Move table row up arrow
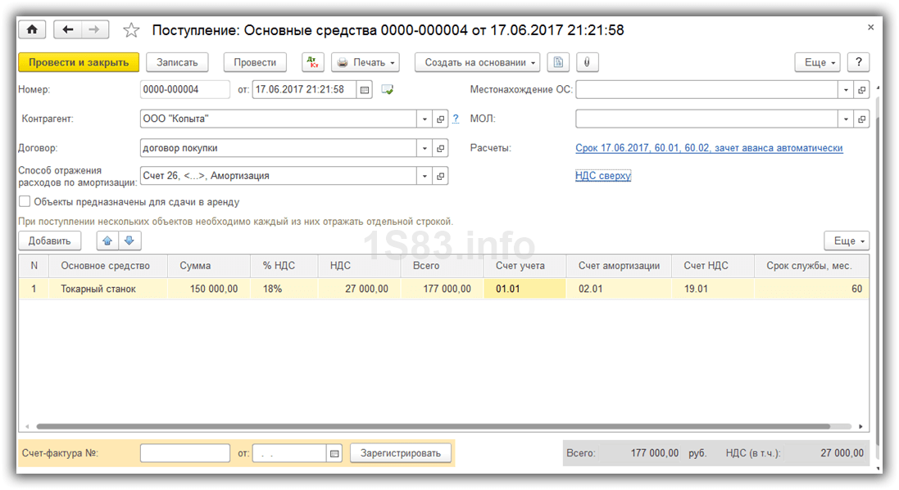Screen dimensions: 899x490 tap(107, 241)
